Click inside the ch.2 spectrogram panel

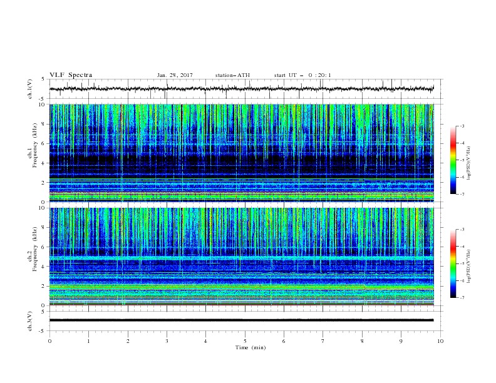pyautogui.click(x=242, y=257)
